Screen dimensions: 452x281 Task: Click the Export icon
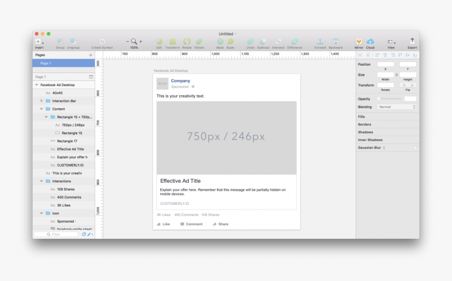tap(412, 41)
